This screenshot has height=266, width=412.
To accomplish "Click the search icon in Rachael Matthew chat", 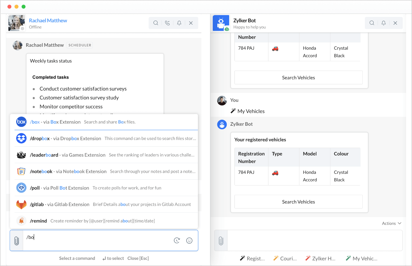I will 156,23.
